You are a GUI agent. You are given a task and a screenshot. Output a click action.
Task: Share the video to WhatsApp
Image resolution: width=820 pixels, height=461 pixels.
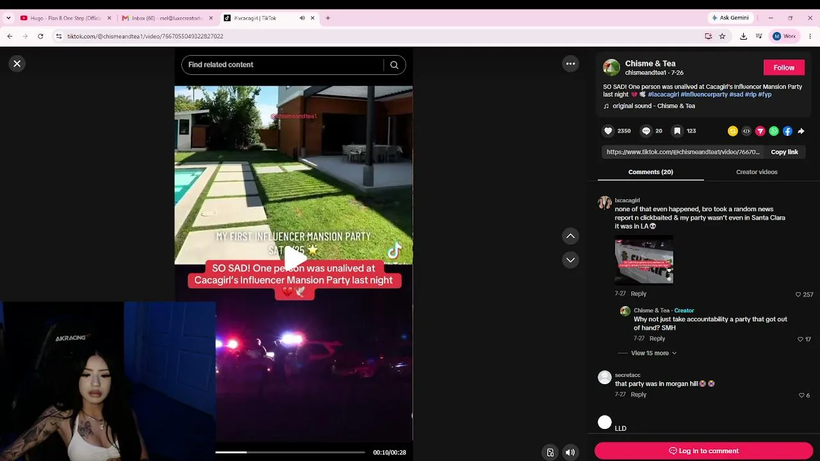coord(774,131)
